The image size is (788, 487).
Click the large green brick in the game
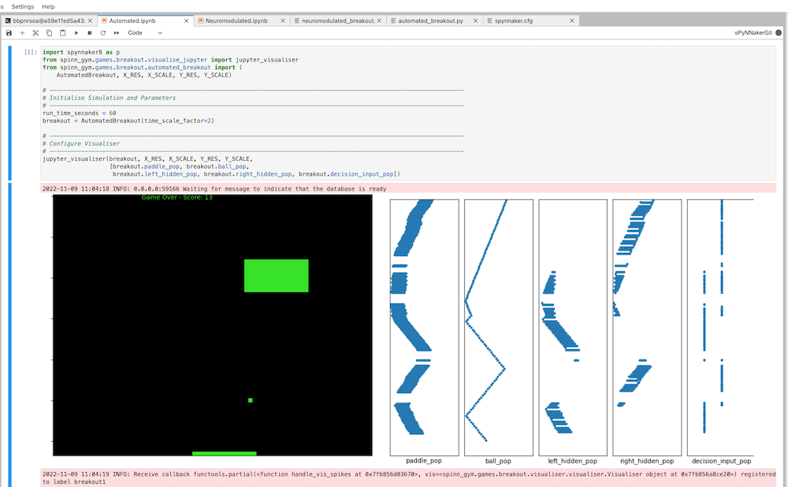click(276, 275)
